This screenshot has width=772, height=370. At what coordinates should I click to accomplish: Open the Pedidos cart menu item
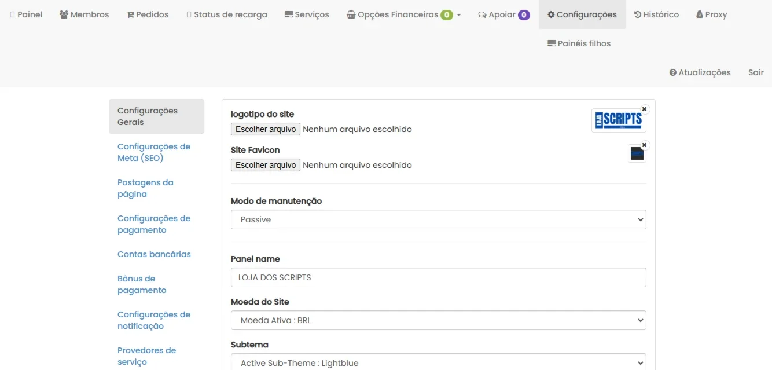click(148, 14)
